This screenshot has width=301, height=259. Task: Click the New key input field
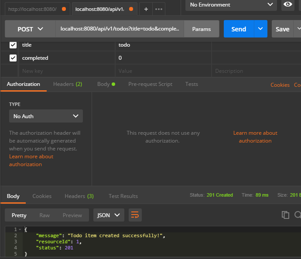66,71
